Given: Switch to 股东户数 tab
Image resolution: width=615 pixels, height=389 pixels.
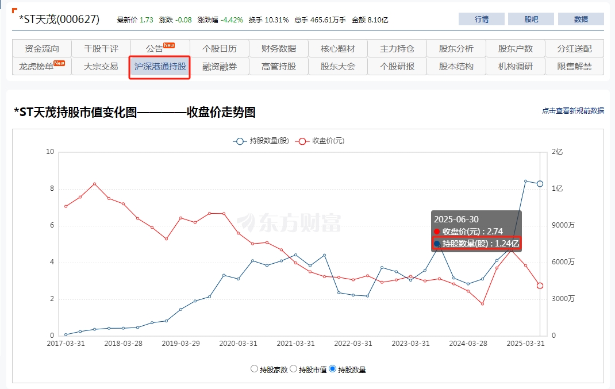Looking at the screenshot, I should 516,49.
